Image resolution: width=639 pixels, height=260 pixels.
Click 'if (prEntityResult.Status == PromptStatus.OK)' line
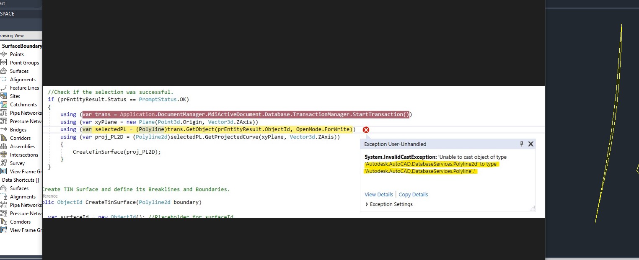tap(119, 100)
